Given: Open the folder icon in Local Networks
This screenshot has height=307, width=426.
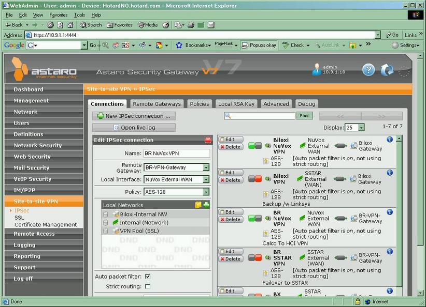Looking at the screenshot, I should [198, 205].
